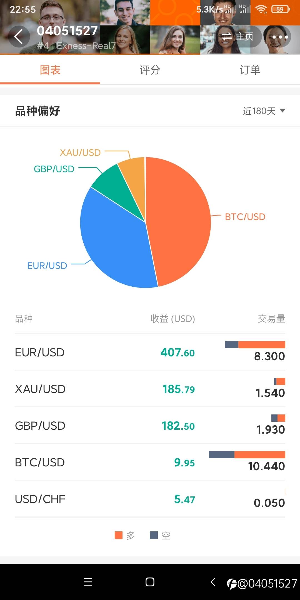The image size is (300, 600).
Task: Open the EUR/USD row in table
Action: pyautogui.click(x=150, y=352)
